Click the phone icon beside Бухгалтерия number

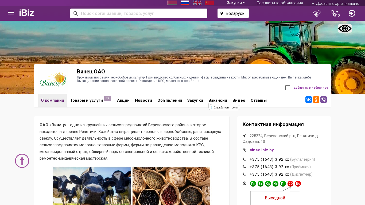pyautogui.click(x=244, y=159)
